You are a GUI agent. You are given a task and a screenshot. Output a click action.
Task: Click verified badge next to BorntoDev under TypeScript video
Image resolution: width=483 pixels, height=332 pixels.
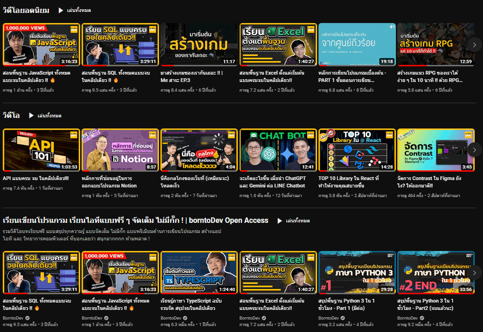pos(185,318)
